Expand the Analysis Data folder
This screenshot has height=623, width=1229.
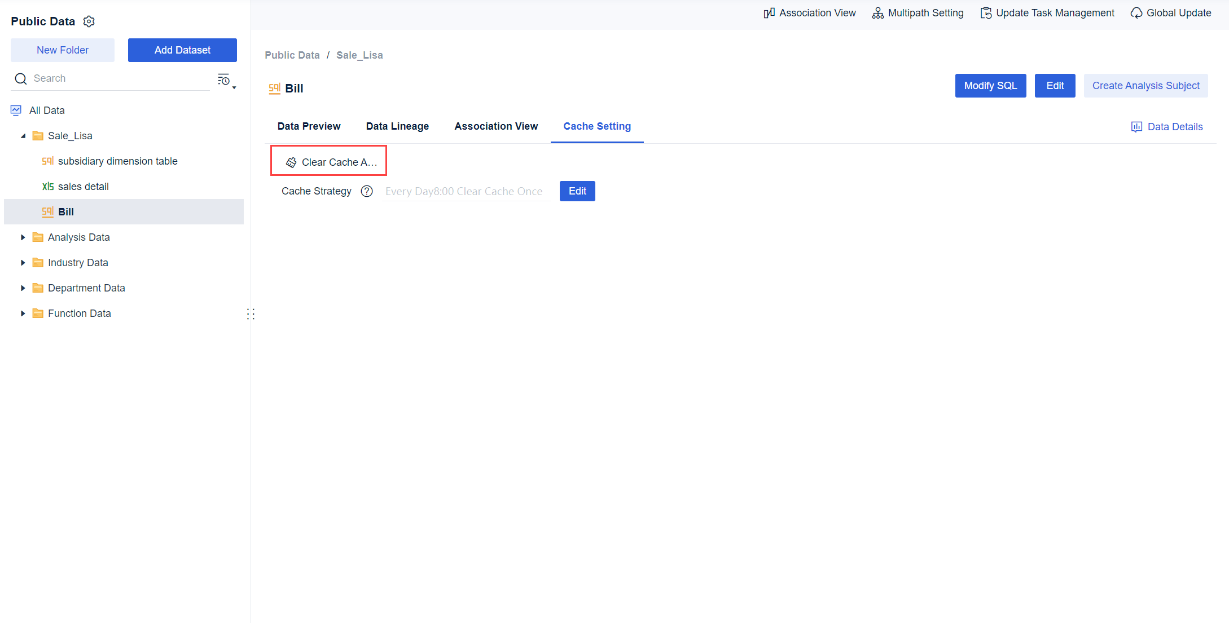(x=23, y=237)
